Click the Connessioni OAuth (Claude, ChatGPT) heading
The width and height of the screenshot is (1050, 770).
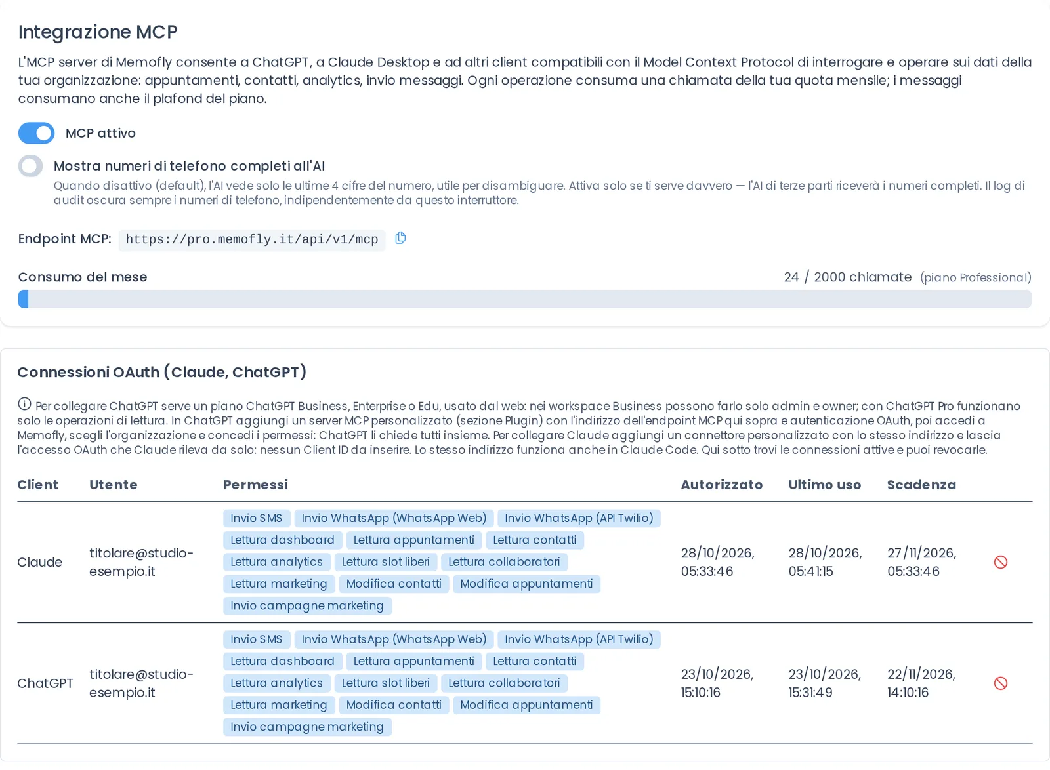tap(161, 372)
